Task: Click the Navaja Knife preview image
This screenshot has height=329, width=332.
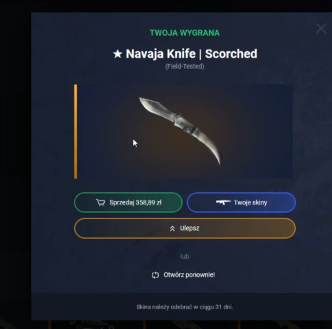Action: 180,131
